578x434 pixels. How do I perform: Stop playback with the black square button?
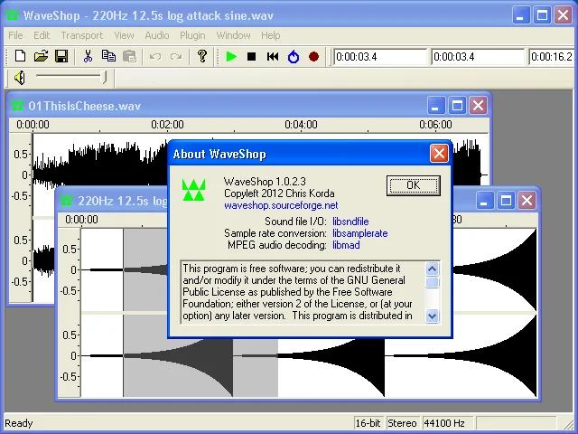point(251,56)
